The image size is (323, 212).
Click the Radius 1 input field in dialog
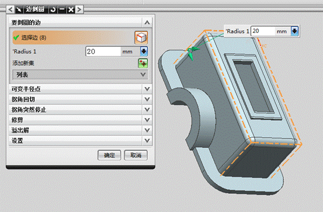pyautogui.click(x=103, y=51)
